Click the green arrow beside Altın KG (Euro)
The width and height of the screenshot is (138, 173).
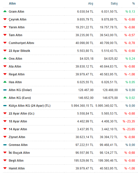[x=5, y=98]
